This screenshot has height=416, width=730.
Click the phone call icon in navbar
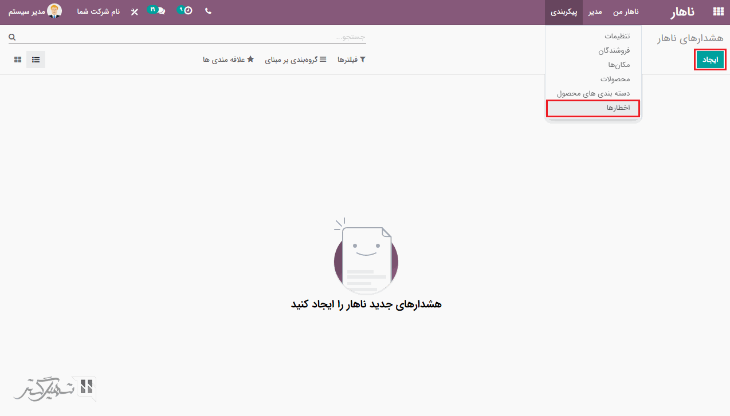coord(208,11)
